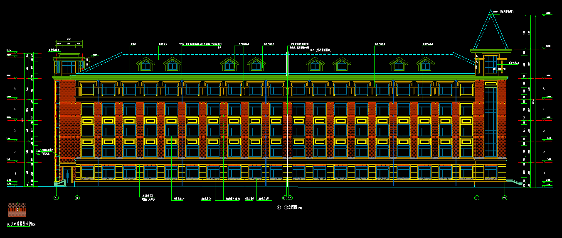The image size is (562, 238).
Task: Select the elevation marker at the spire peak
Action: (x=491, y=12)
